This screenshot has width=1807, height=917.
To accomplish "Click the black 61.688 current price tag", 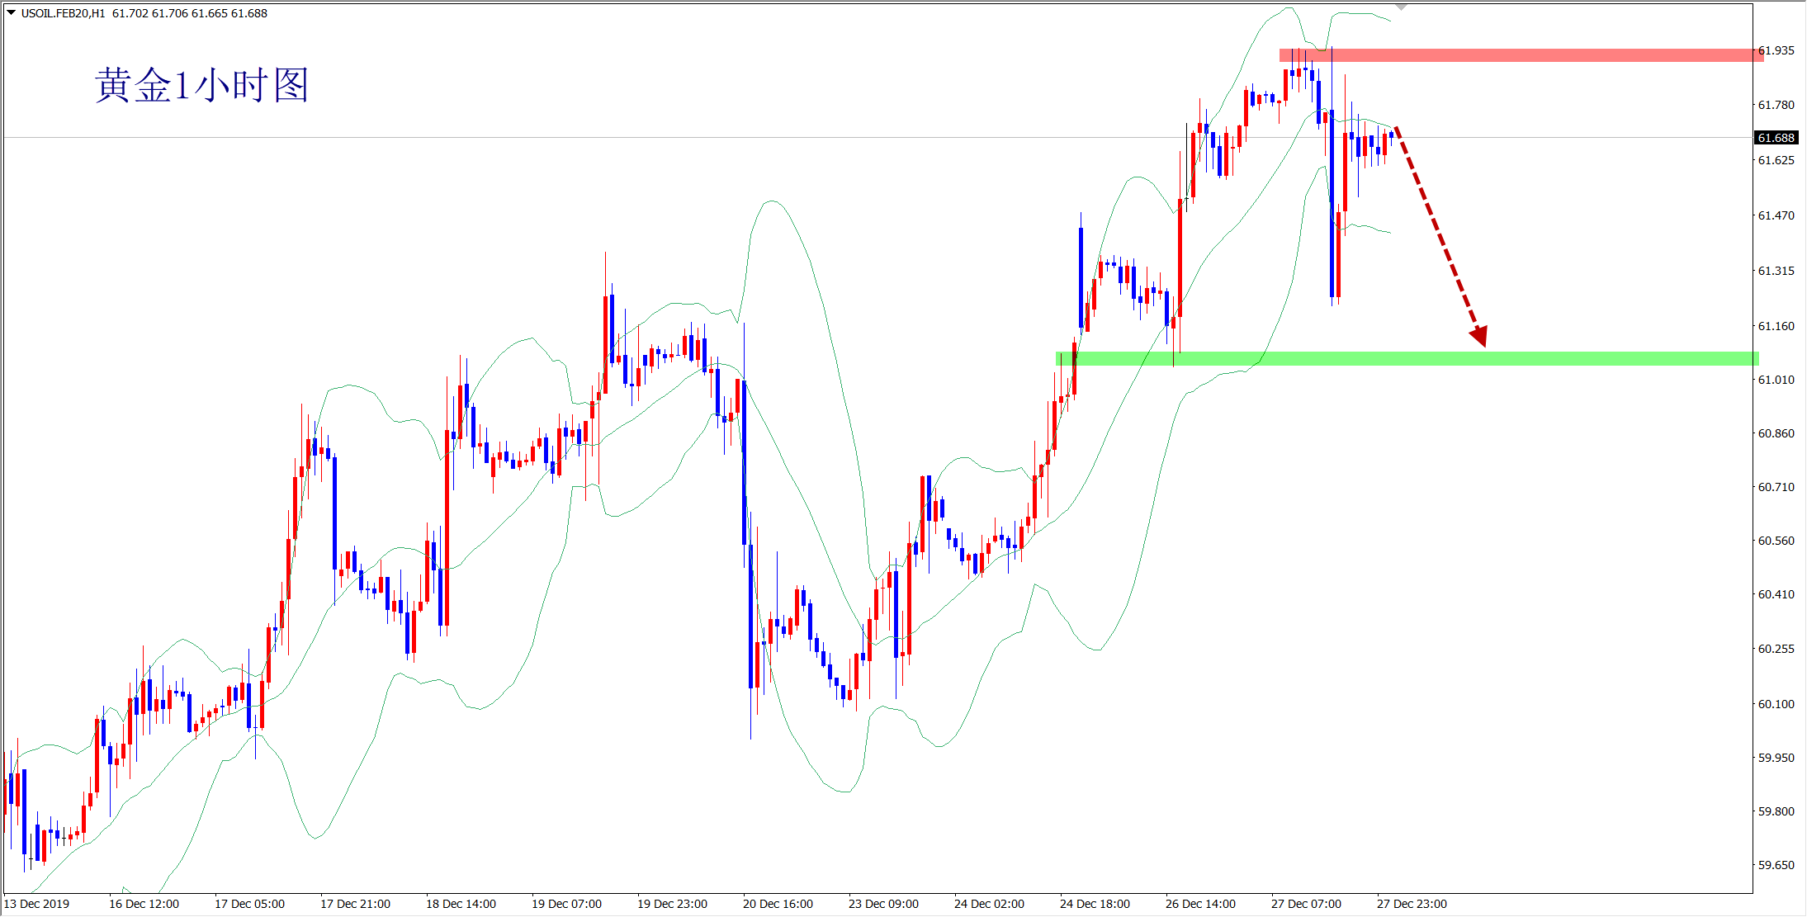I will [x=1776, y=138].
